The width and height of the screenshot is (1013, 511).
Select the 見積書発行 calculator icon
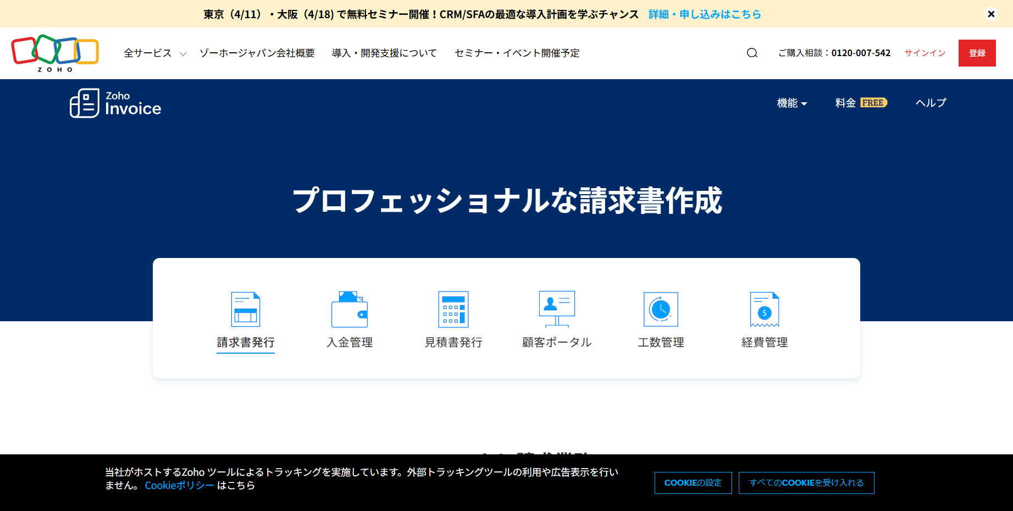(453, 309)
